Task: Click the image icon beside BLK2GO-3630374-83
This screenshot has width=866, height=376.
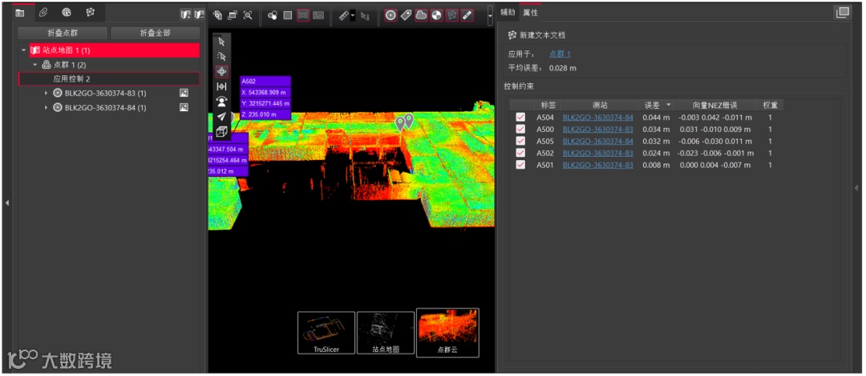Action: pyautogui.click(x=184, y=93)
